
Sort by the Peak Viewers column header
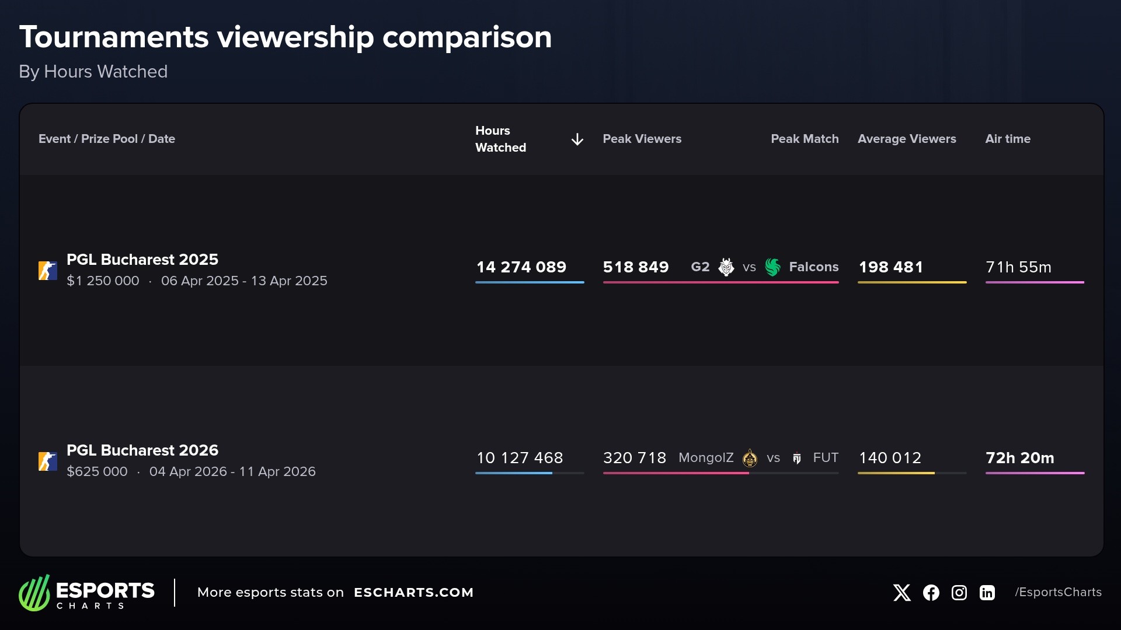pyautogui.click(x=642, y=139)
